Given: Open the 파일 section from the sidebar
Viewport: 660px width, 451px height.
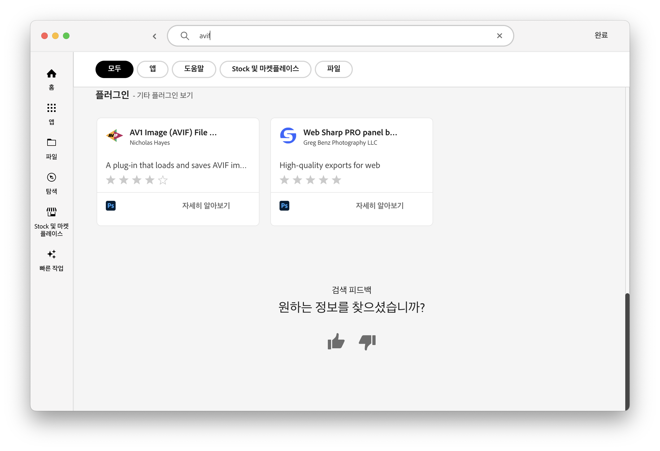Looking at the screenshot, I should pos(51,148).
